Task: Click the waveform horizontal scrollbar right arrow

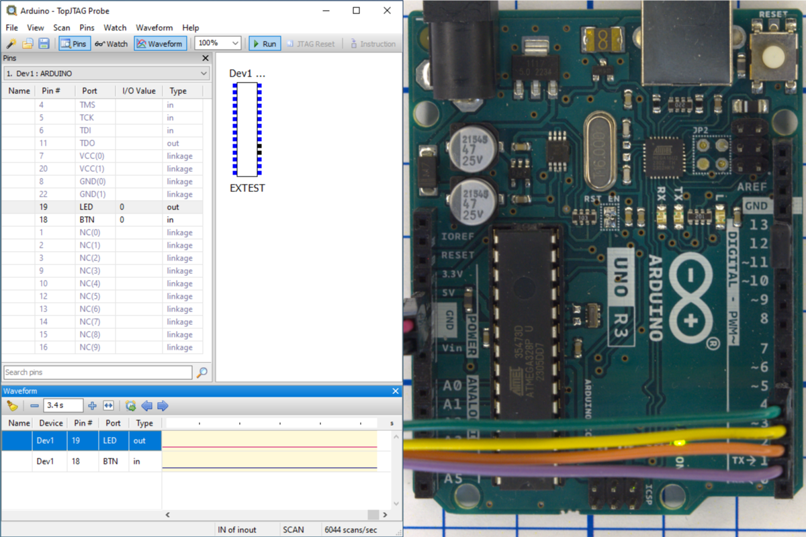Action: pos(386,515)
